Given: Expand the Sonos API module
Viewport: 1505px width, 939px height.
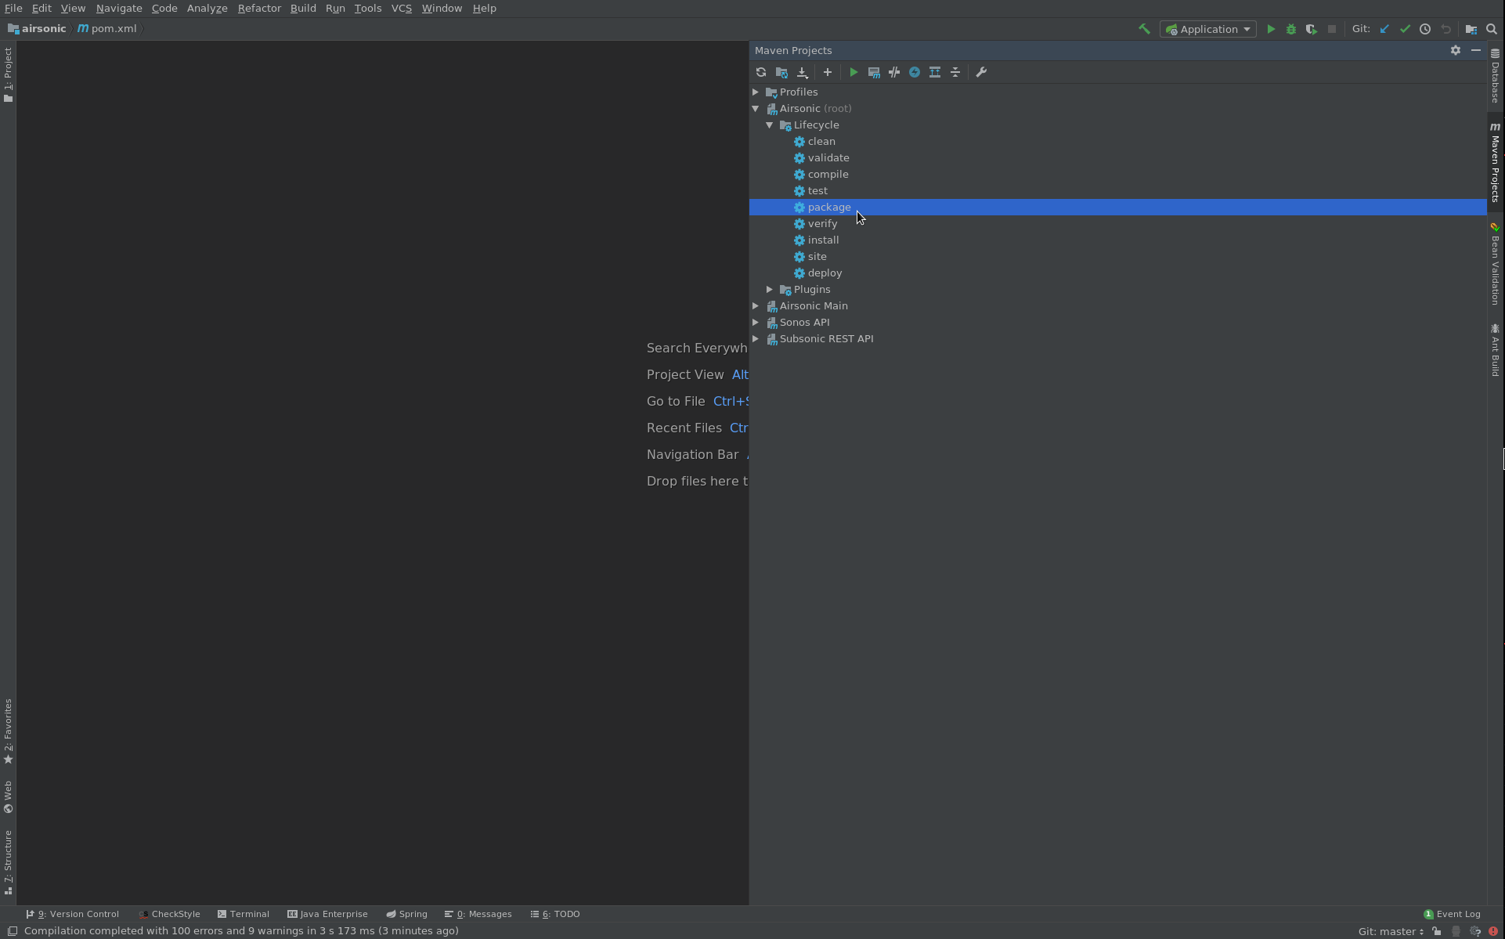Looking at the screenshot, I should point(756,322).
